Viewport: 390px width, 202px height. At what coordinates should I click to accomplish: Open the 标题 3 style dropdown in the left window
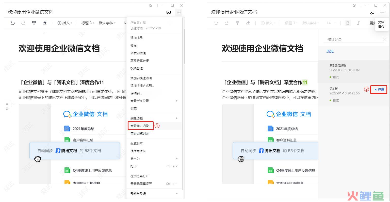coord(88,23)
